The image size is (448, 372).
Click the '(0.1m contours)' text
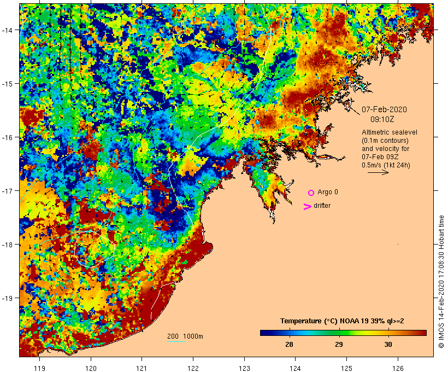point(385,141)
